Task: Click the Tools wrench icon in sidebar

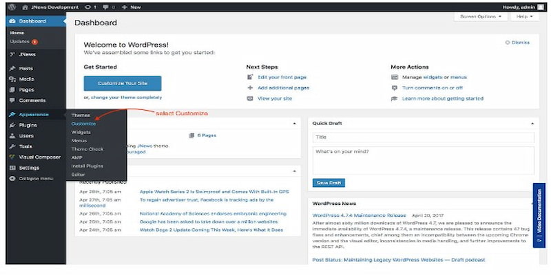Action: (12, 146)
